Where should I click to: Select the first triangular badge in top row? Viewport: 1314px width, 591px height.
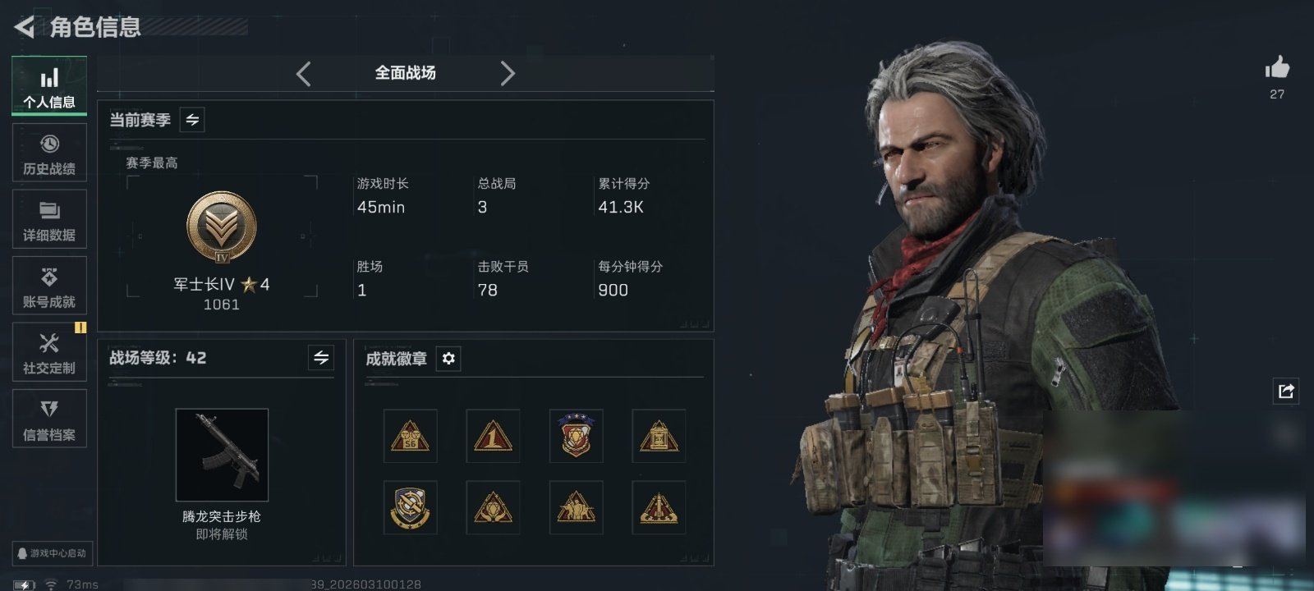(410, 436)
